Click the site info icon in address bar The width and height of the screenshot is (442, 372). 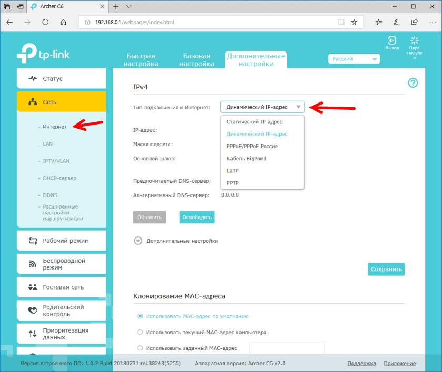pyautogui.click(x=87, y=22)
